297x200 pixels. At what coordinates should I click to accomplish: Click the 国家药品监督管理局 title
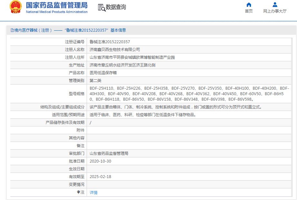tap(57, 5)
